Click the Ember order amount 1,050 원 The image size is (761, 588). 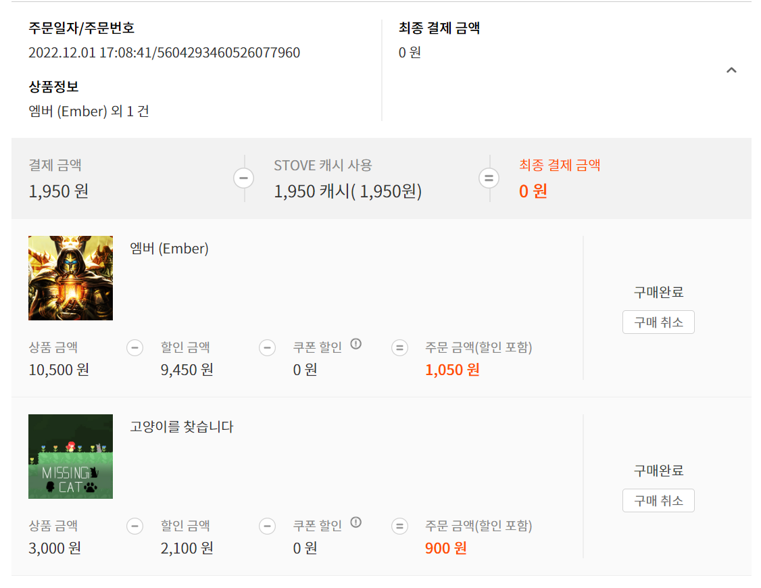coord(452,370)
